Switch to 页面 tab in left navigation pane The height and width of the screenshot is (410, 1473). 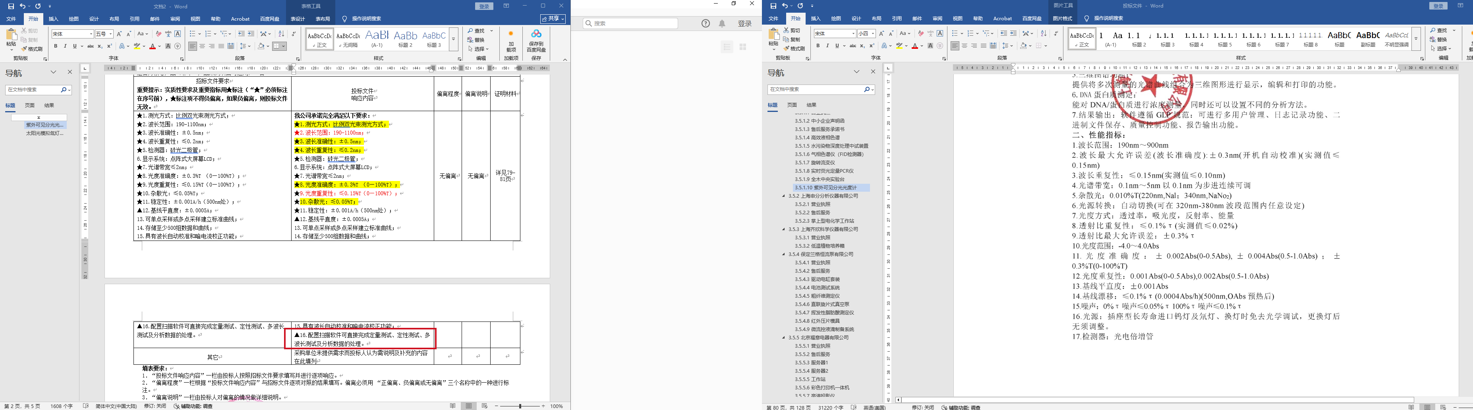[x=30, y=105]
